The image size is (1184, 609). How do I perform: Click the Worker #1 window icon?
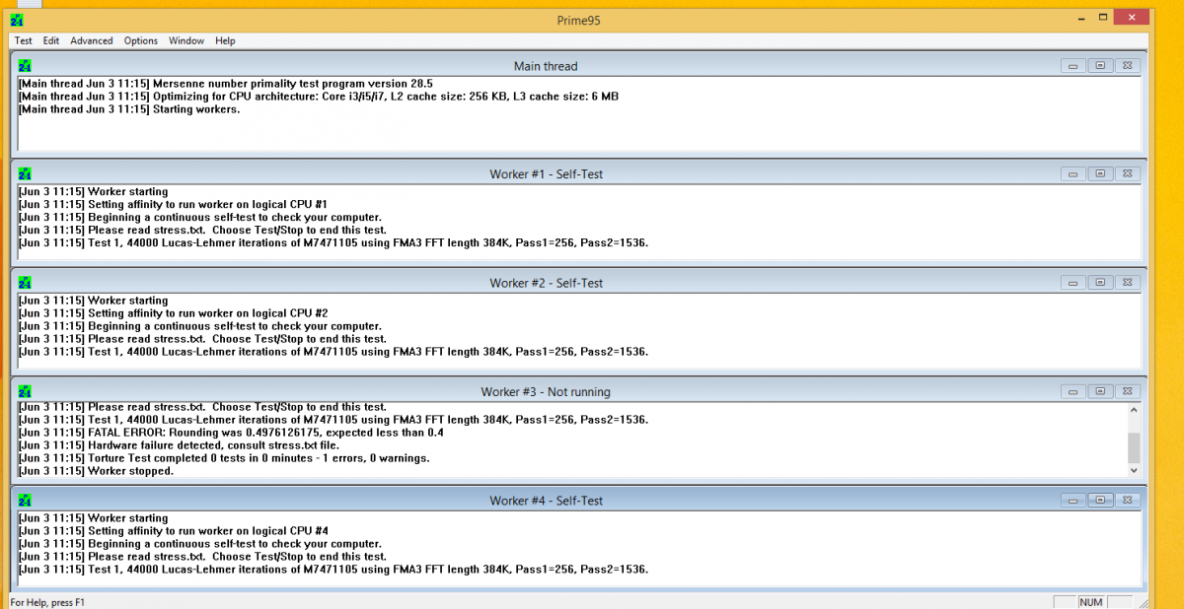pos(25,174)
